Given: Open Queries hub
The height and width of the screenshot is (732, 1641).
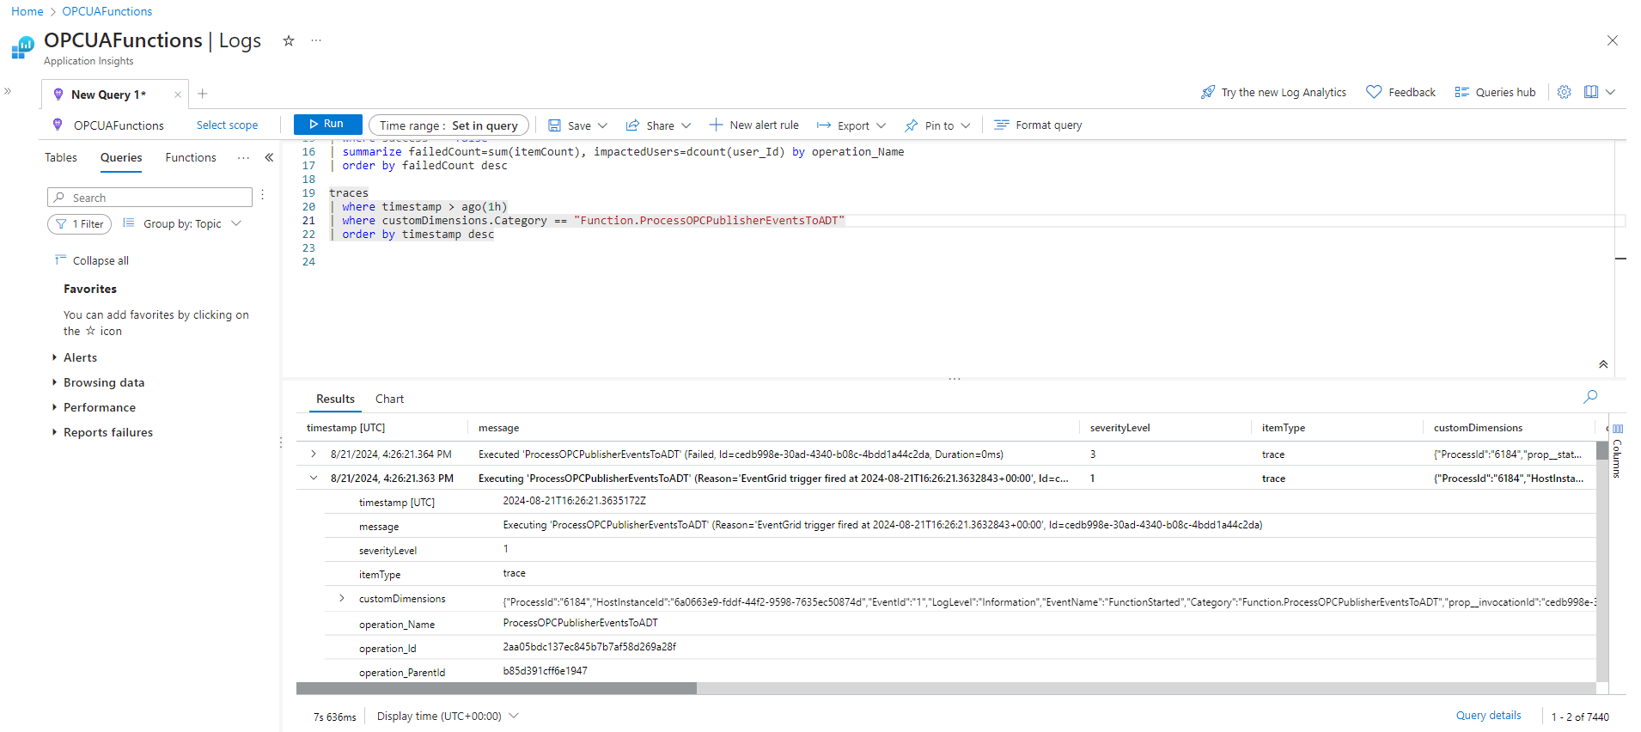Looking at the screenshot, I should coord(1495,92).
